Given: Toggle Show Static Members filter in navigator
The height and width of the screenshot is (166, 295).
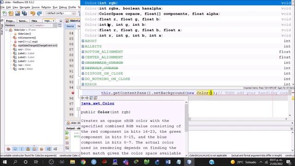Looking at the screenshot, I should coord(22,149).
